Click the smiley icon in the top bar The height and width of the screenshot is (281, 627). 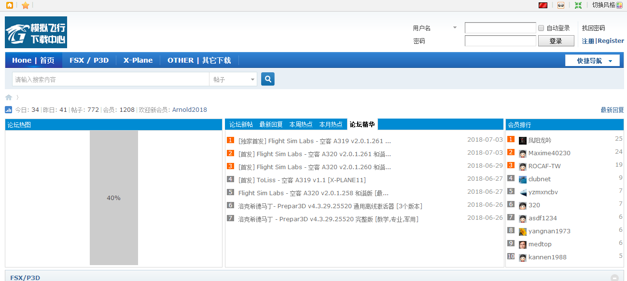click(x=561, y=5)
